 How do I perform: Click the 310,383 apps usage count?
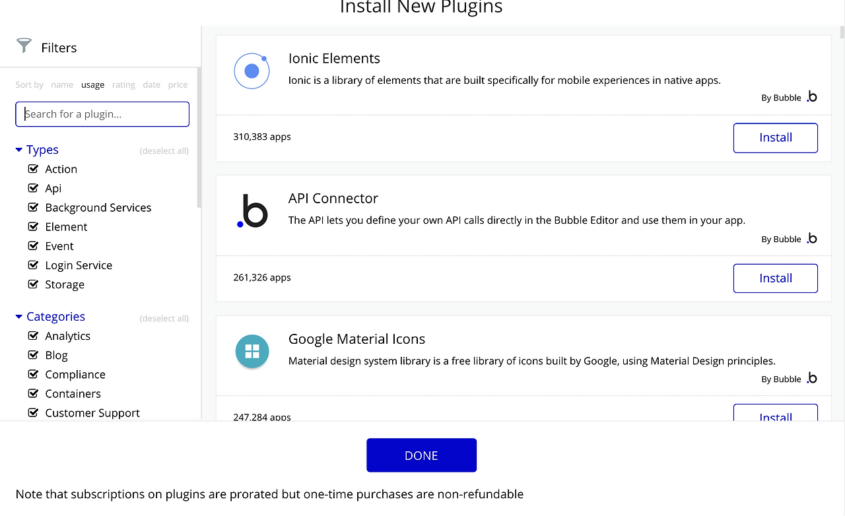(262, 137)
